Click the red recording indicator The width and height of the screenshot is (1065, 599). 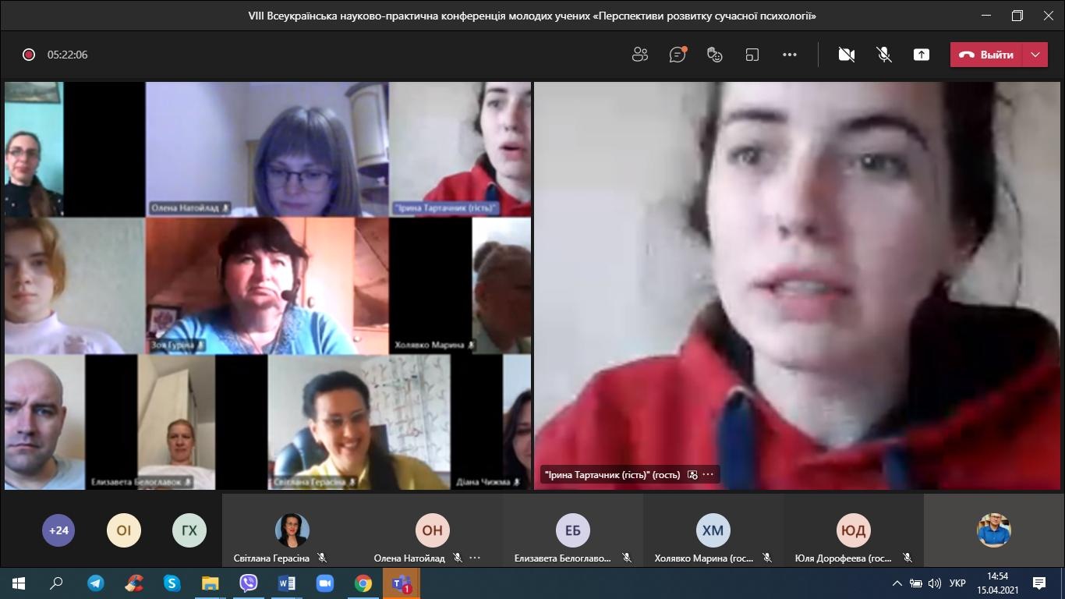click(29, 55)
